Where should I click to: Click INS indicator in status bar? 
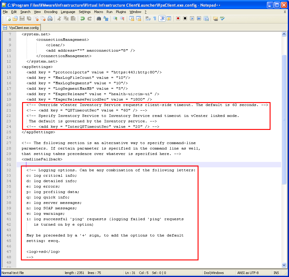(x=276, y=273)
